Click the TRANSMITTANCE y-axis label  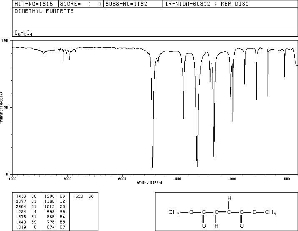[x=1, y=108]
